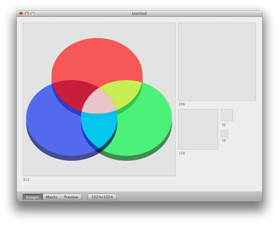The width and height of the screenshot is (279, 225).
Task: Click the cyan overlap region
Action: tap(99, 129)
